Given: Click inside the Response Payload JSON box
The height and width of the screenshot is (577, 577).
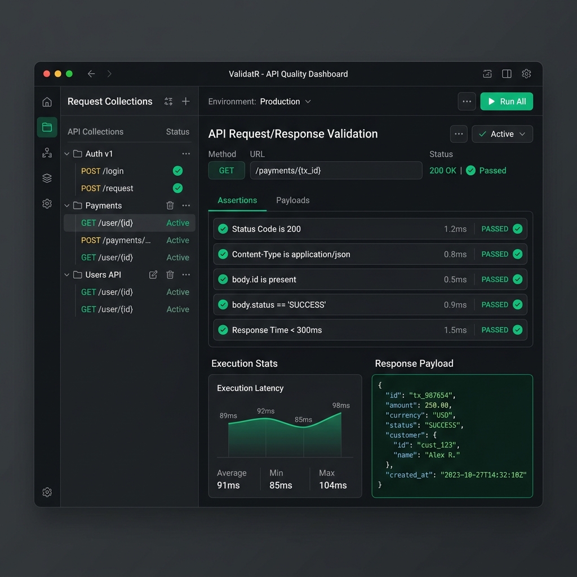Looking at the screenshot, I should (x=452, y=436).
